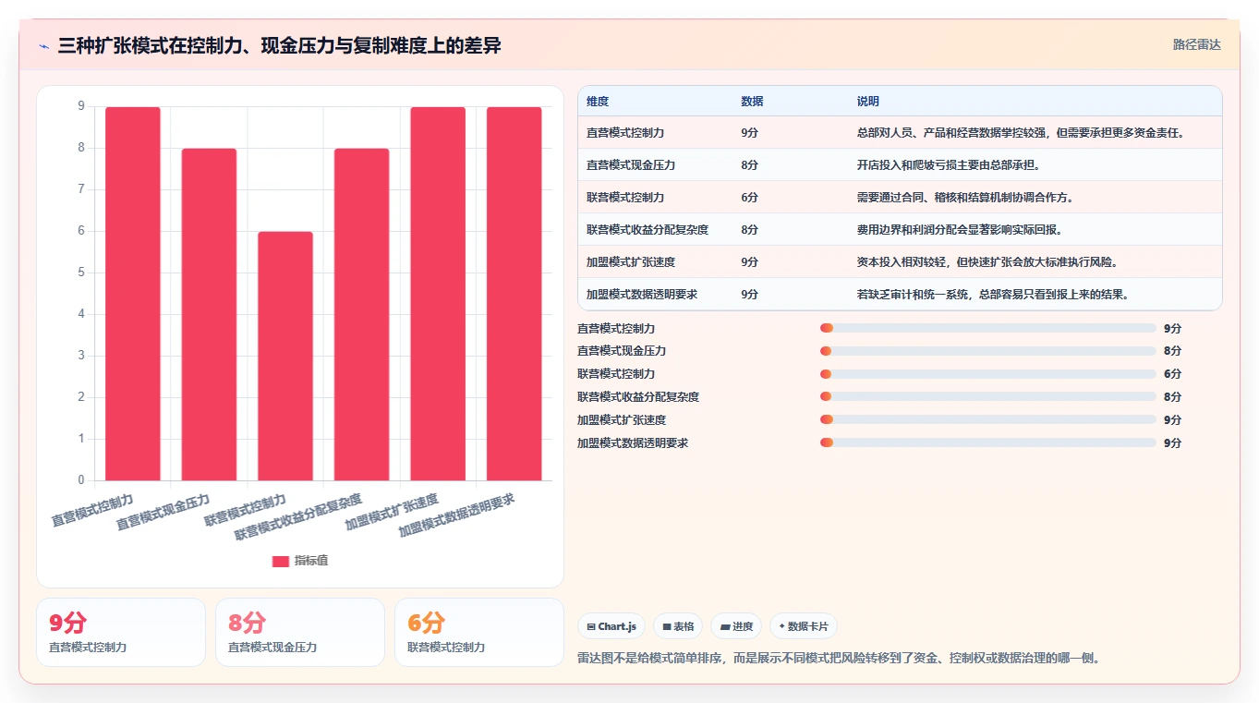Click the 直营模式控制力 progress bar

pyautogui.click(x=988, y=328)
